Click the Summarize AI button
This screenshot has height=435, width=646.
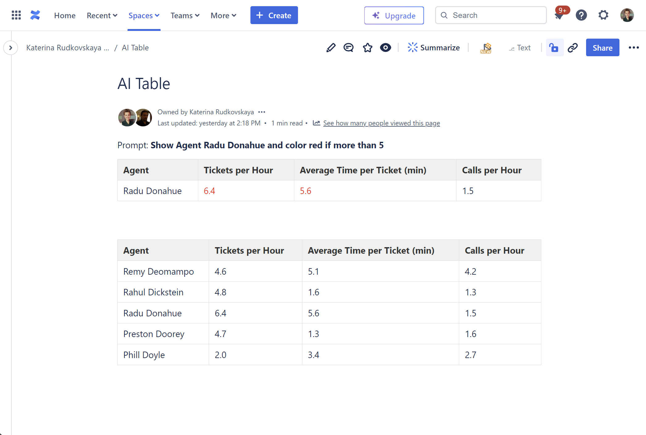tap(434, 48)
